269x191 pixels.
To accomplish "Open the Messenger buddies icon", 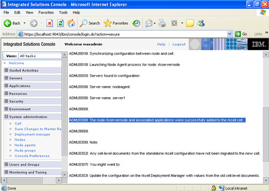I will tap(201, 23).
